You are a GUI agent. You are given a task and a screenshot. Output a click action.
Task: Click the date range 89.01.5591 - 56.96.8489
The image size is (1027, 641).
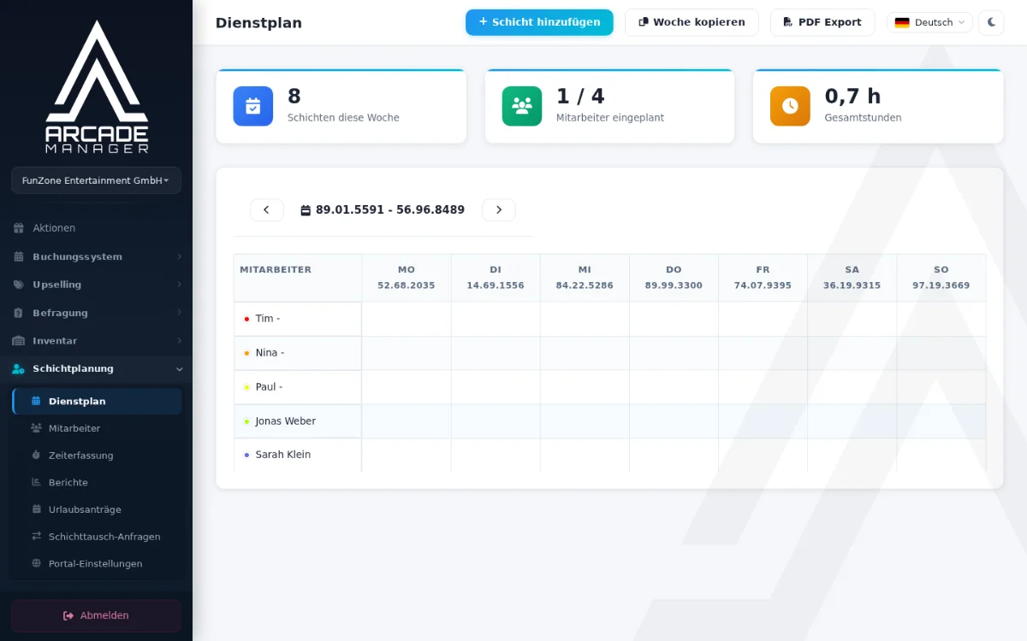[x=390, y=210]
